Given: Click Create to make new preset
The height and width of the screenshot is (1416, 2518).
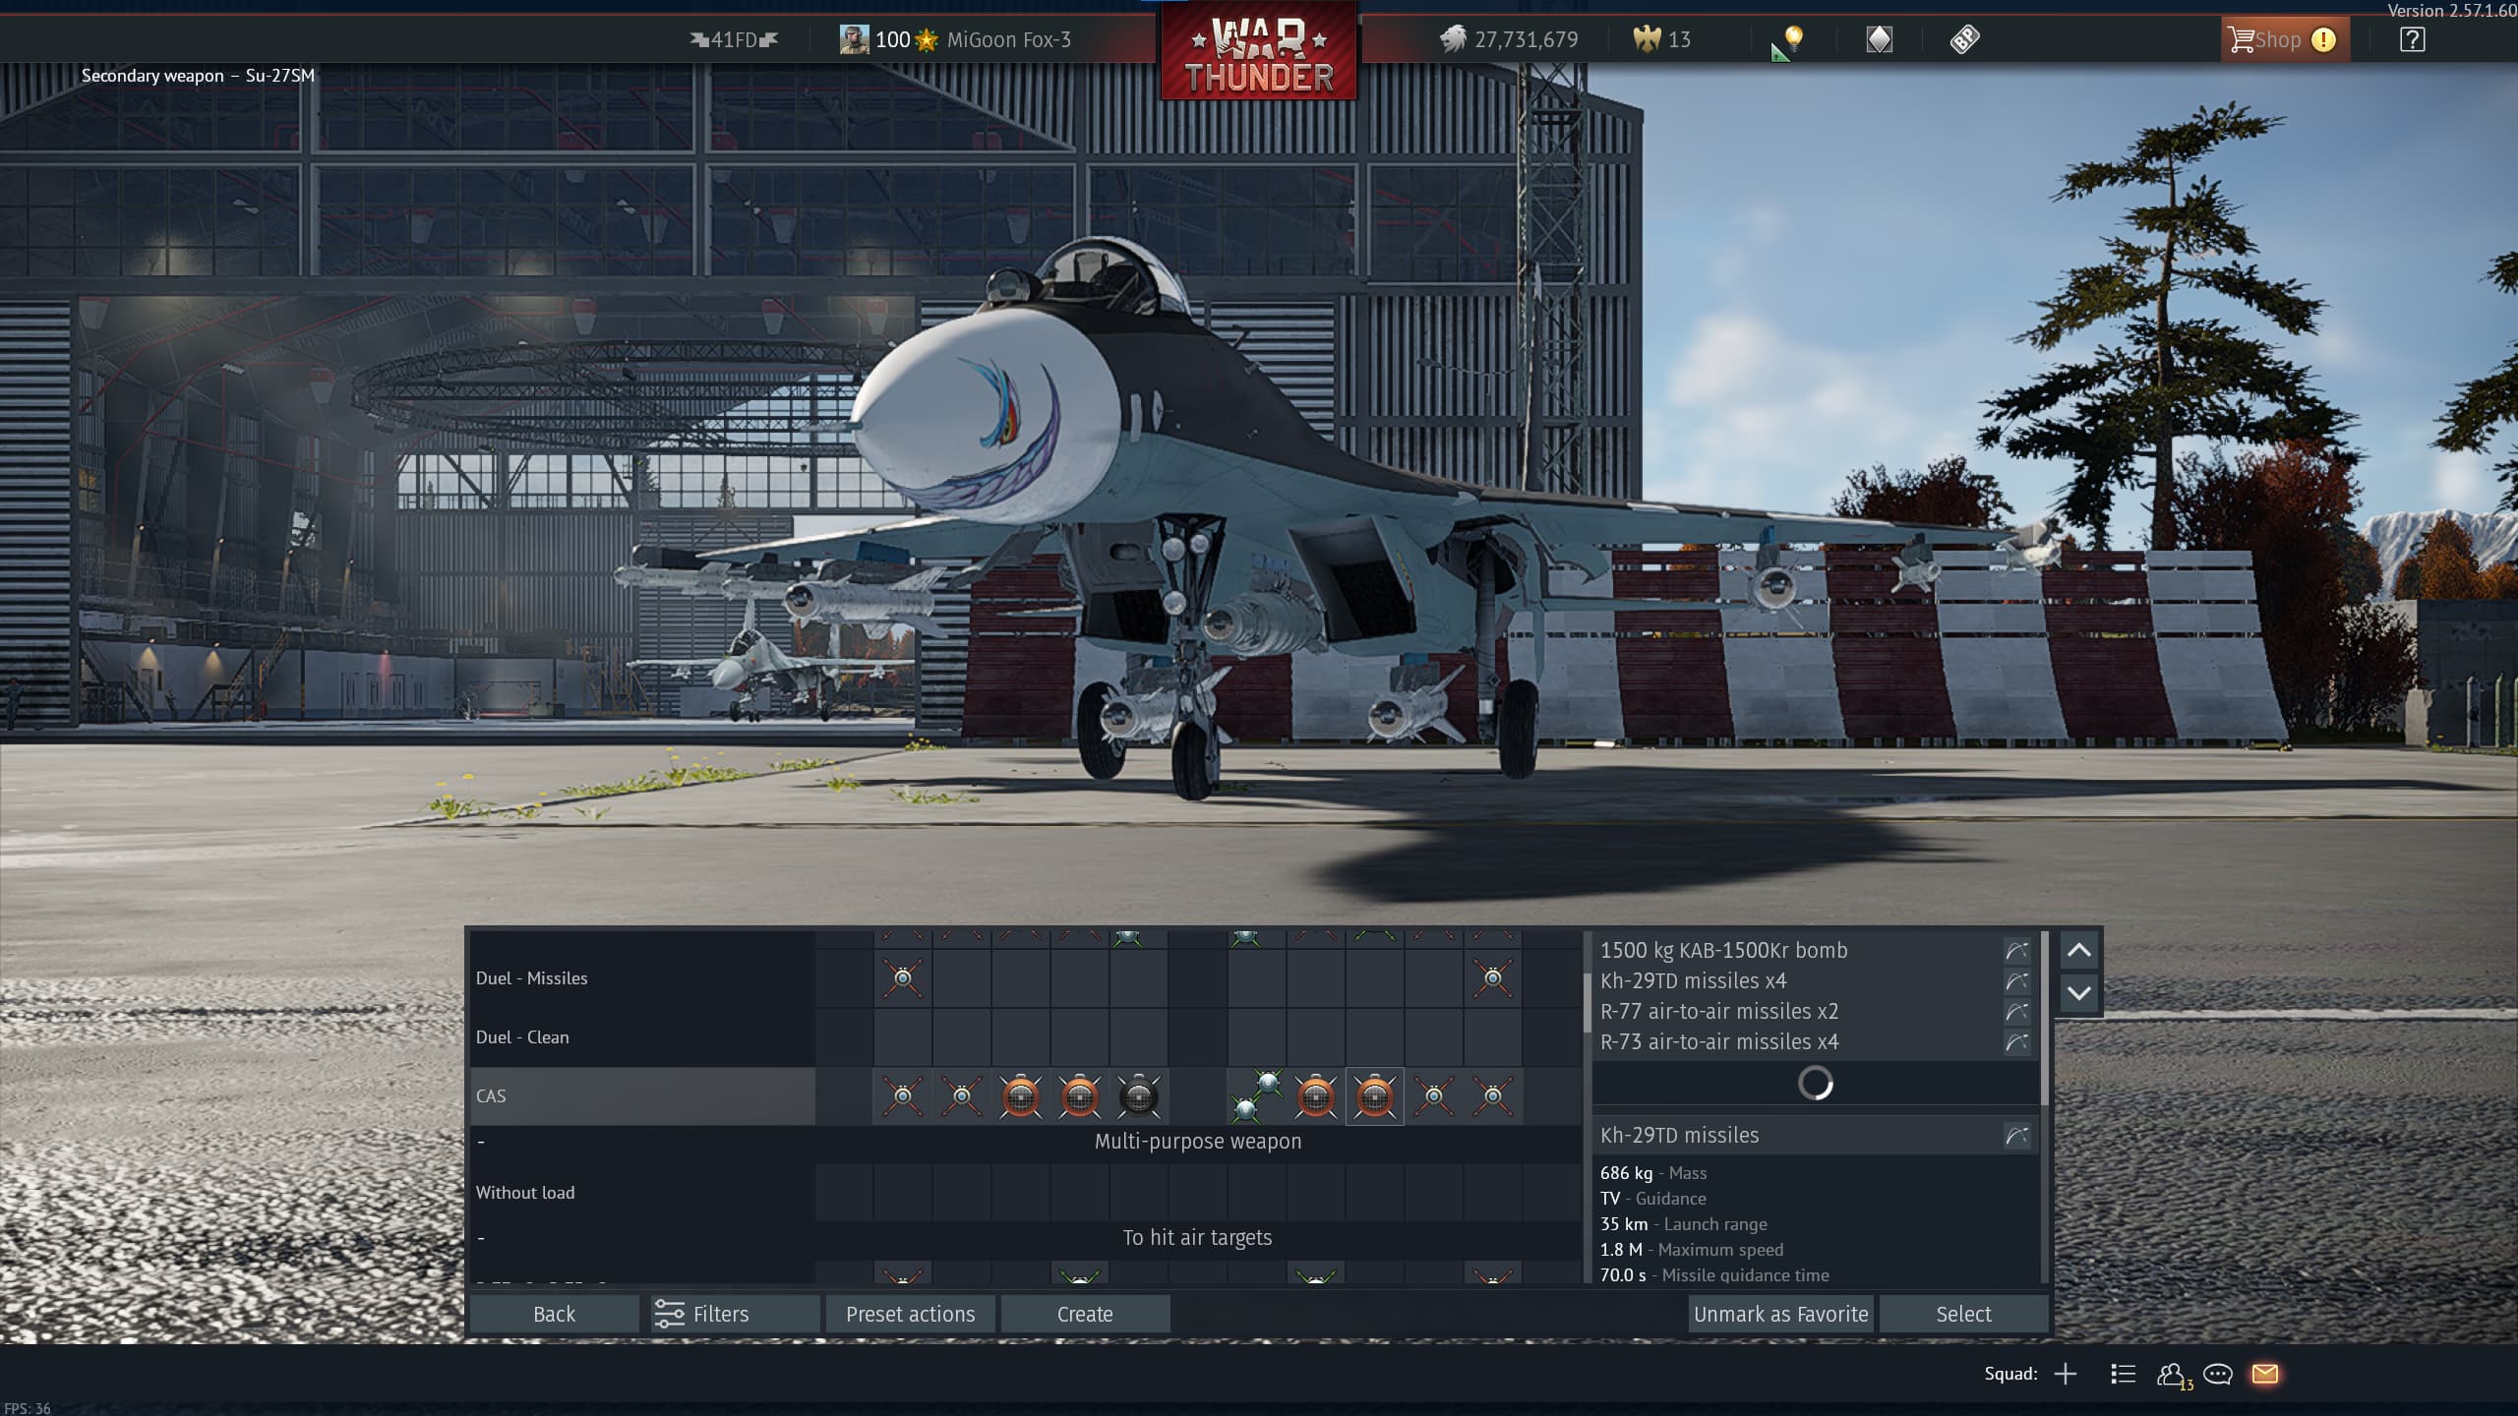Looking at the screenshot, I should [1085, 1314].
